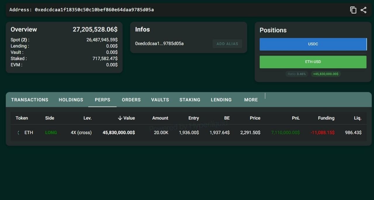Click the 20.00K amount cell
The width and height of the screenshot is (374, 200).
(161, 133)
